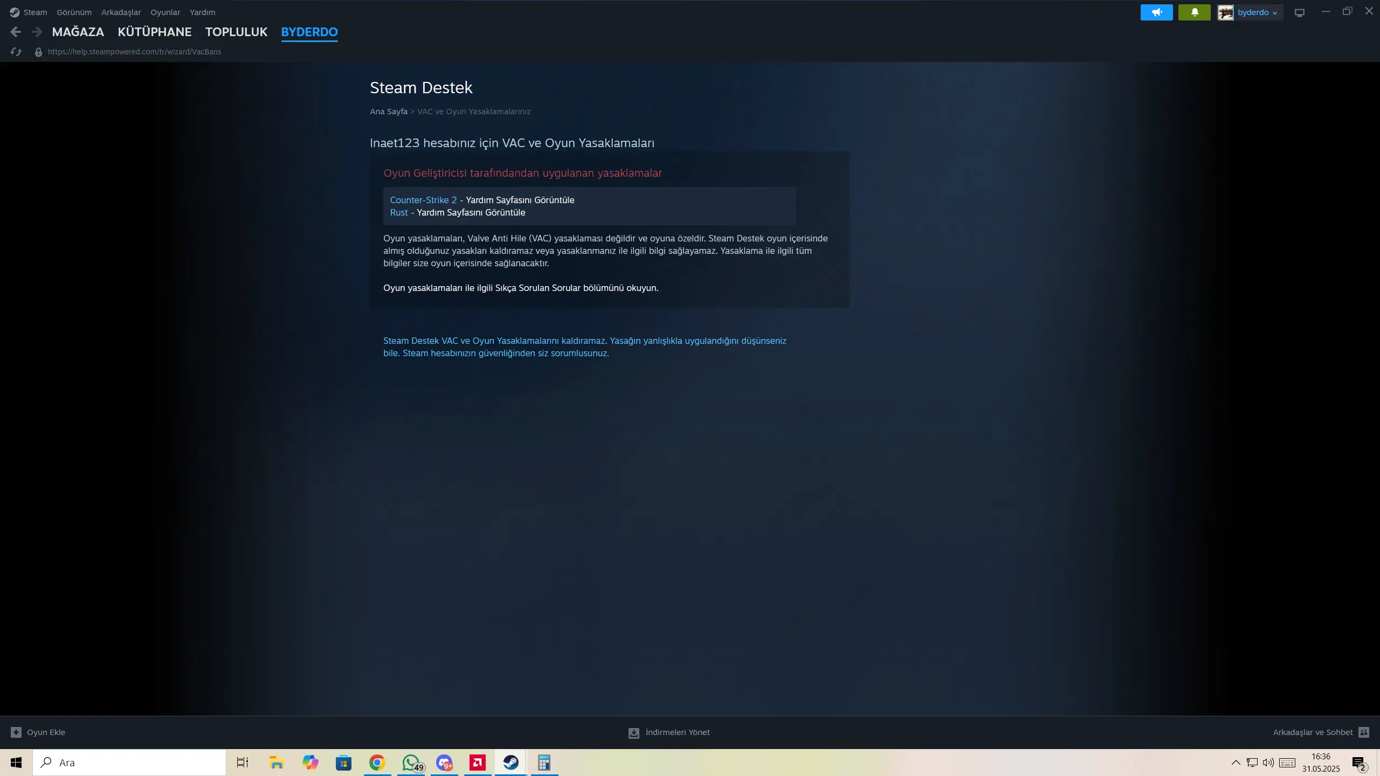The height and width of the screenshot is (776, 1380).
Task: Open the announcements megaphone button
Action: [1156, 12]
